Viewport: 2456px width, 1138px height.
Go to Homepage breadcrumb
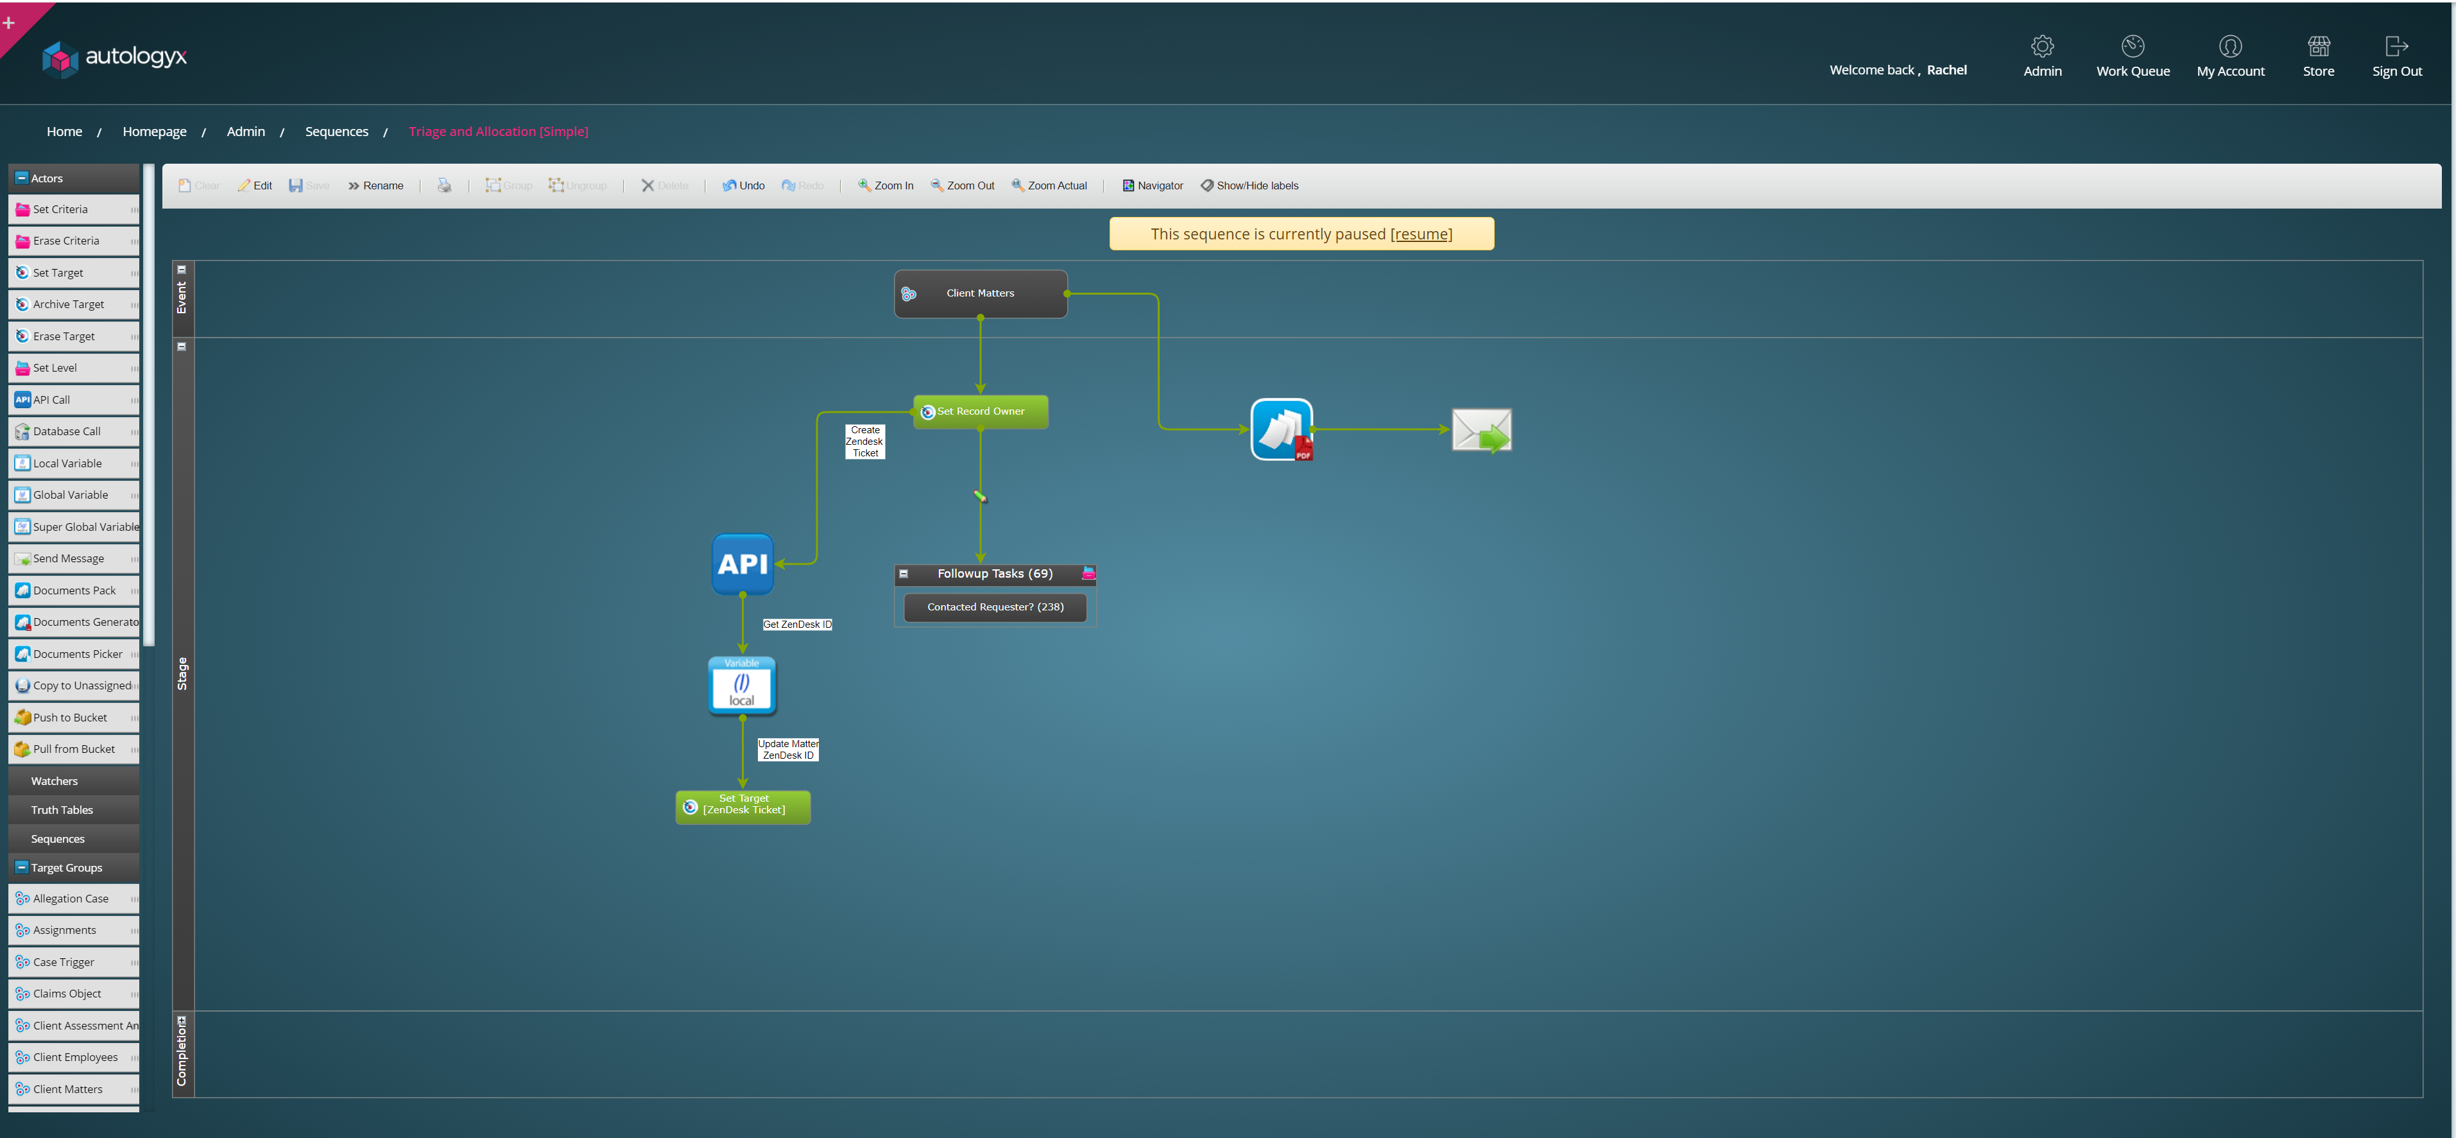pyautogui.click(x=155, y=132)
